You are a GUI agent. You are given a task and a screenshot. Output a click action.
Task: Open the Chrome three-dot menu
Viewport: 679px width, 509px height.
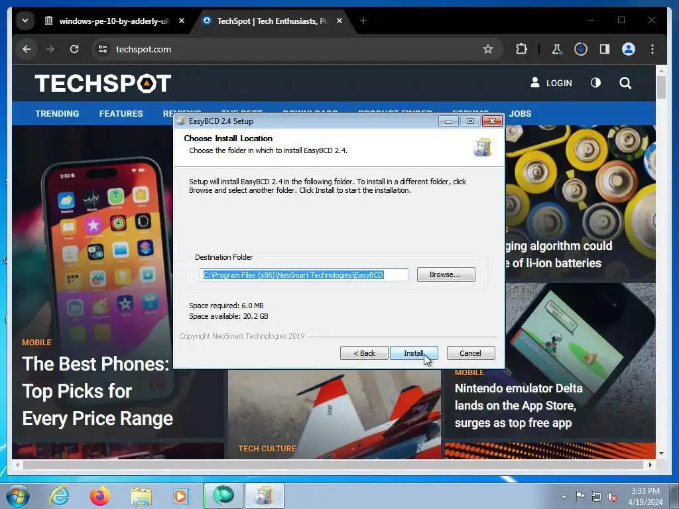pos(652,49)
